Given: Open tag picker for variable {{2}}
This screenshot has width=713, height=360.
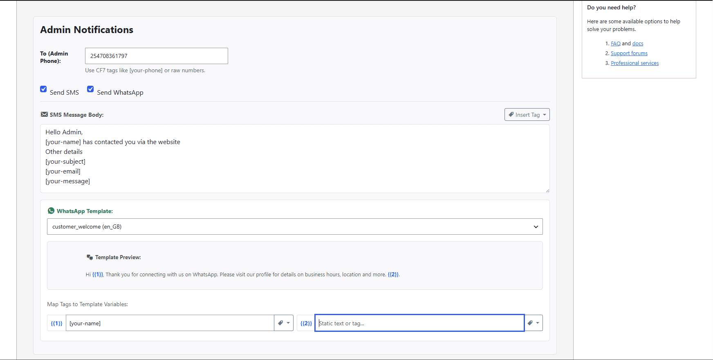Looking at the screenshot, I should click(534, 323).
